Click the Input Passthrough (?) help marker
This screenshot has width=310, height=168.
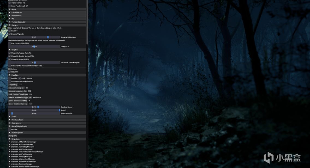[27, 6]
